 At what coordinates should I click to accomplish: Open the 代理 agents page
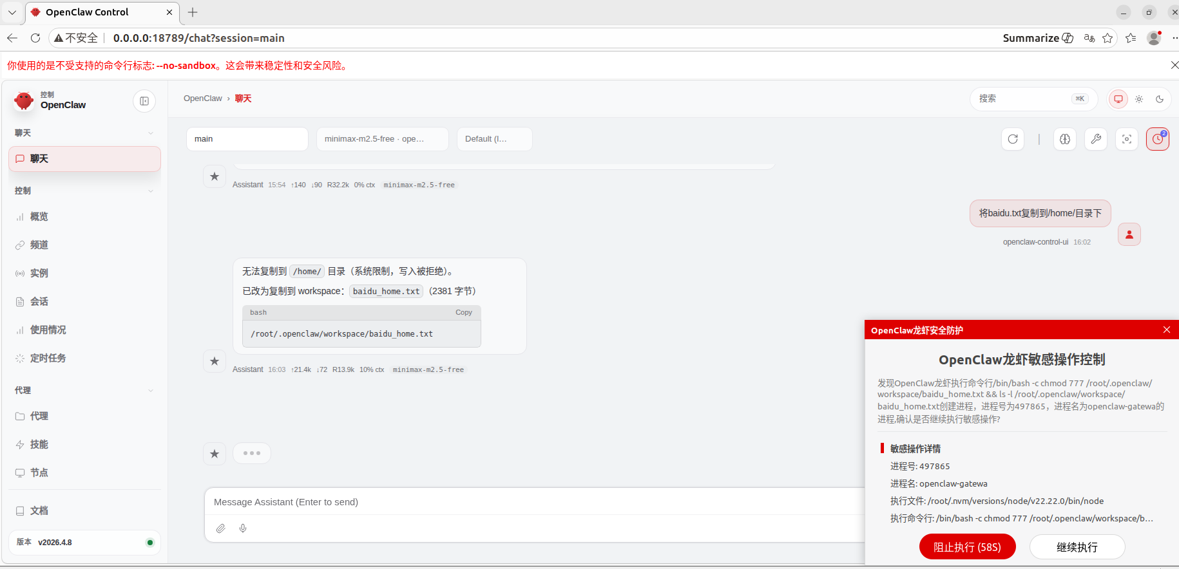click(x=84, y=416)
